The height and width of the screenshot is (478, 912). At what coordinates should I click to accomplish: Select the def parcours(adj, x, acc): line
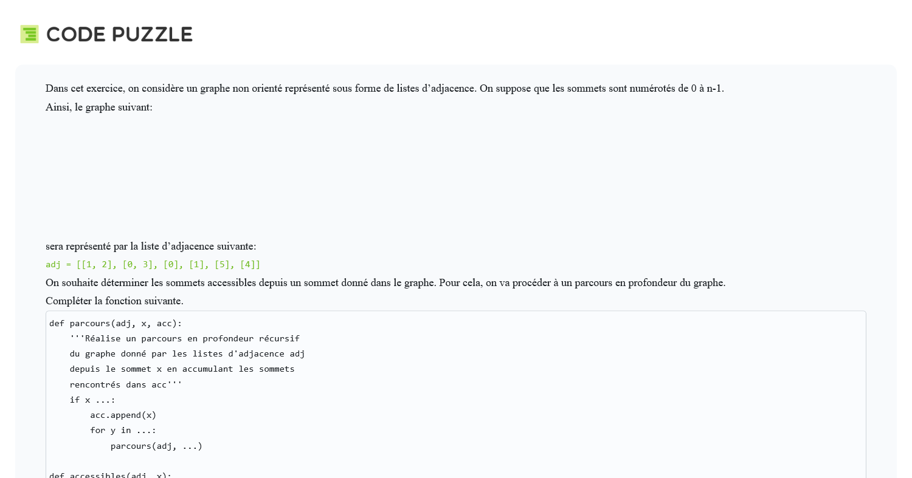pos(116,323)
